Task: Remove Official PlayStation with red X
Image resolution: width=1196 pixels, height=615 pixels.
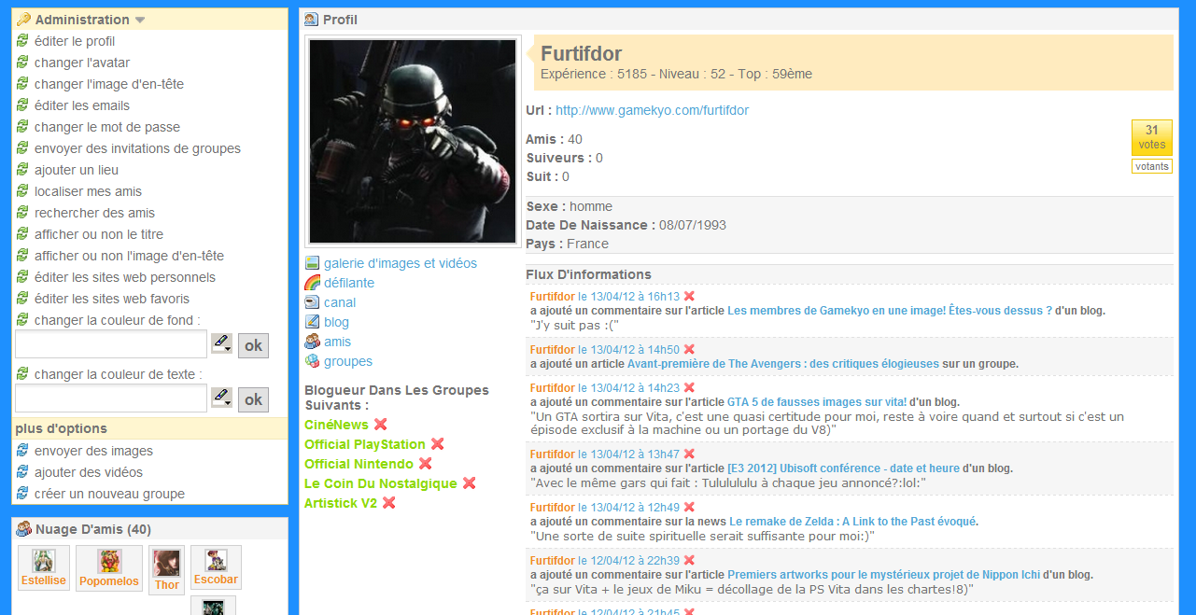Action: coord(437,444)
